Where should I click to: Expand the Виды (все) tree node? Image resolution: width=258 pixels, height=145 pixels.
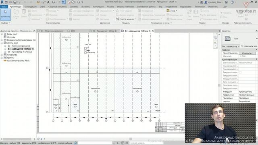2,34
